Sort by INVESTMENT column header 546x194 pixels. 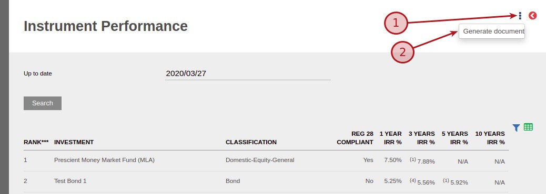(74, 142)
